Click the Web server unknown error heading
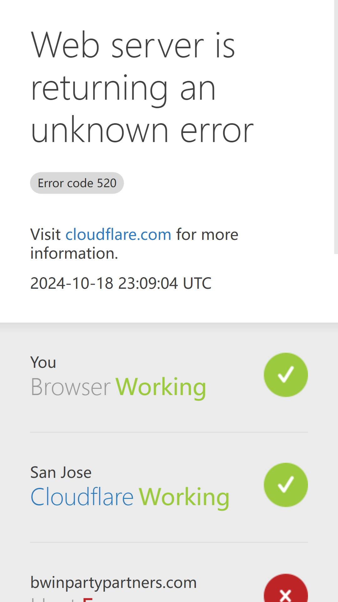Viewport: 338px width, 602px height. (142, 87)
